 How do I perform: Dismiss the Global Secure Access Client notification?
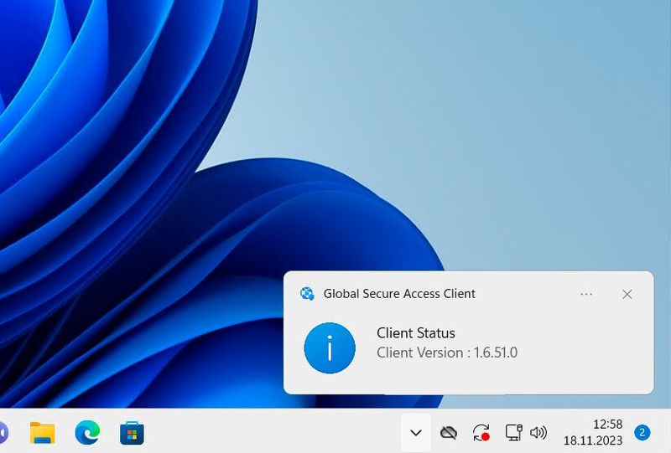pos(627,294)
